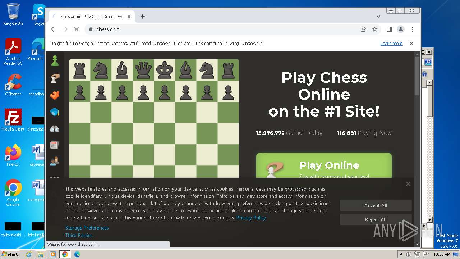Open Chrome profile avatar
Viewport: 460px width, 259px height.
pyautogui.click(x=400, y=29)
